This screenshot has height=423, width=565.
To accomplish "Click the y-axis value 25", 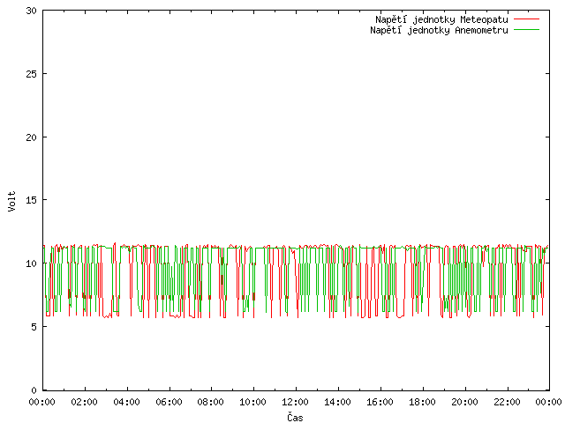I will coord(32,74).
